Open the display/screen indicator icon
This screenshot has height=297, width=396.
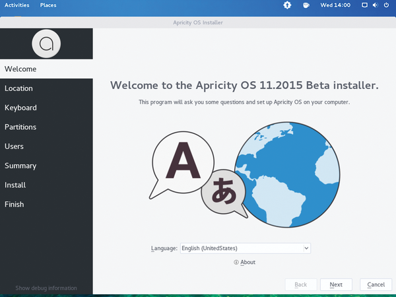point(364,5)
